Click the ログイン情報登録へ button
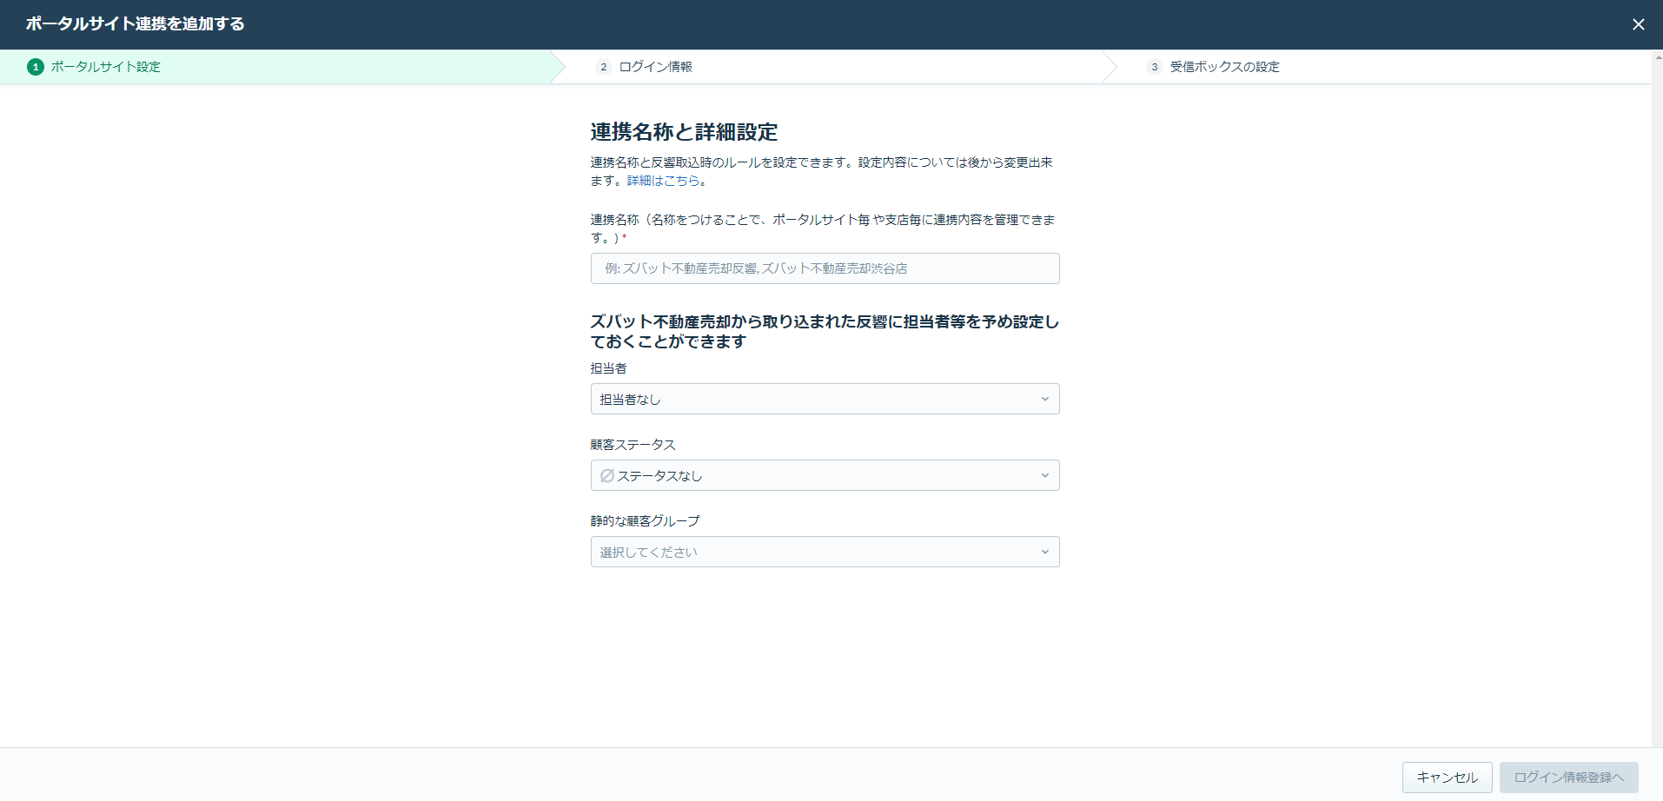Image resolution: width=1663 pixels, height=801 pixels. [1568, 778]
